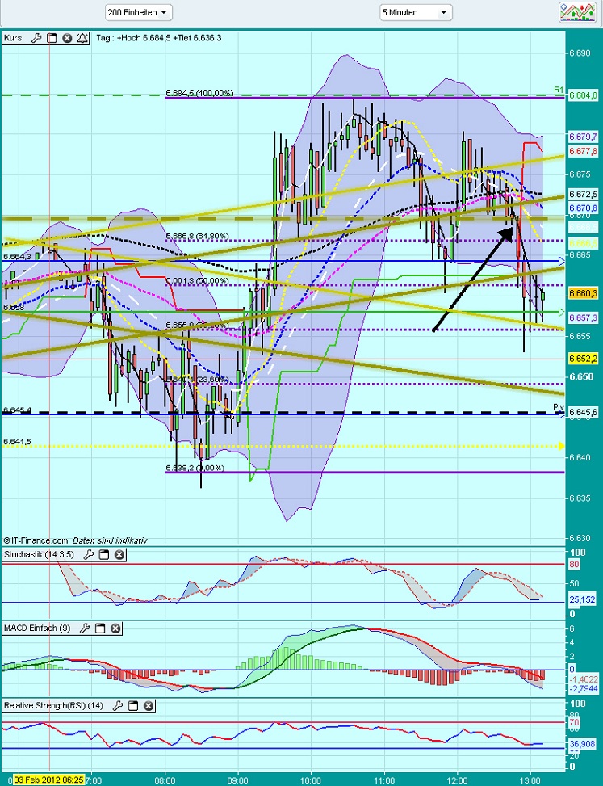
Task: Click the Stochastik 25,152 value tag
Action: pos(583,599)
